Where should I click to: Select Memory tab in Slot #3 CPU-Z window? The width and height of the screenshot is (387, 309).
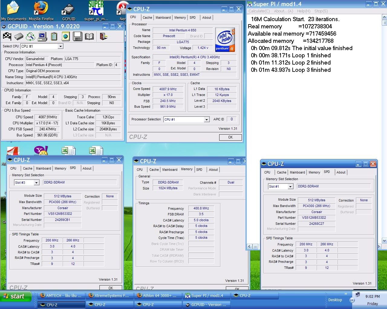pyautogui.click(x=60, y=168)
